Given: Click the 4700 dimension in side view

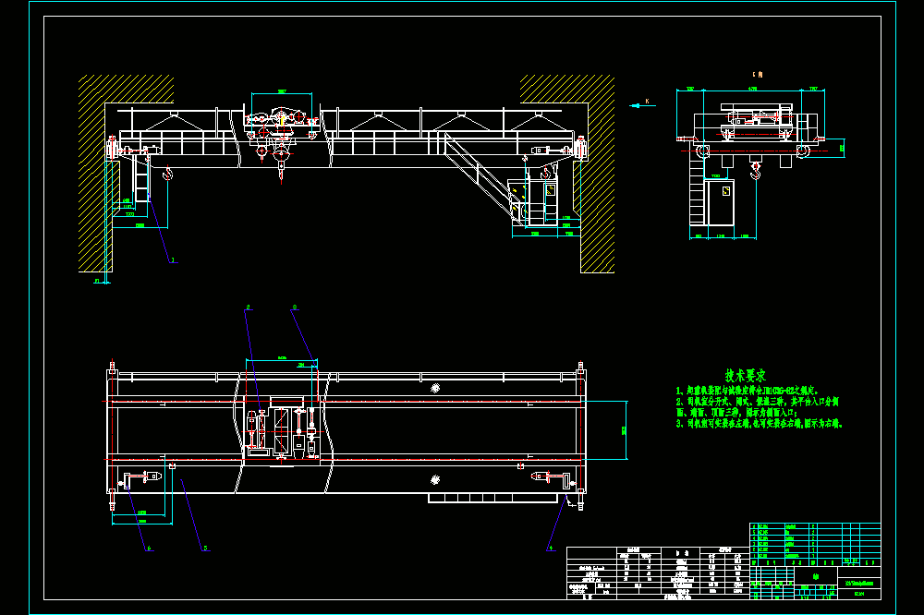Looking at the screenshot, I should point(752,89).
